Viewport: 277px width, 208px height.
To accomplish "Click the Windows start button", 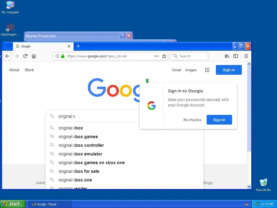I will click(13, 204).
